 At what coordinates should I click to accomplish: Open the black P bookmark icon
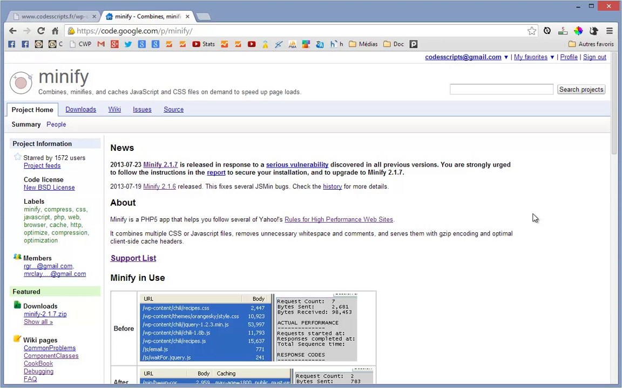coord(414,44)
